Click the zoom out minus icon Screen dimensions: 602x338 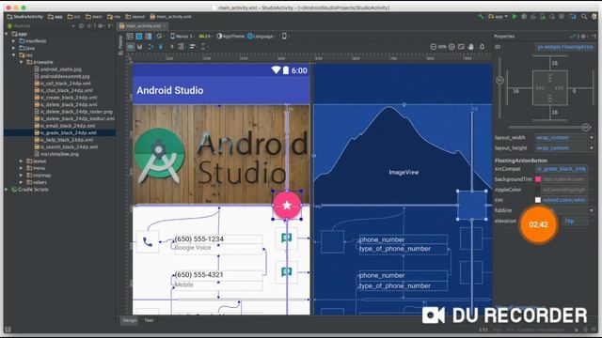(x=433, y=47)
